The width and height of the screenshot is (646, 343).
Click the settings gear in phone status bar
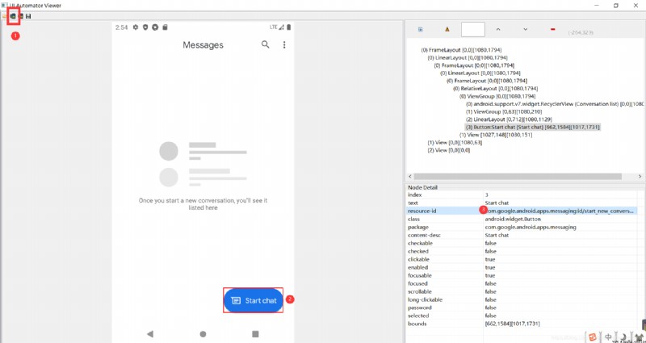pyautogui.click(x=136, y=27)
